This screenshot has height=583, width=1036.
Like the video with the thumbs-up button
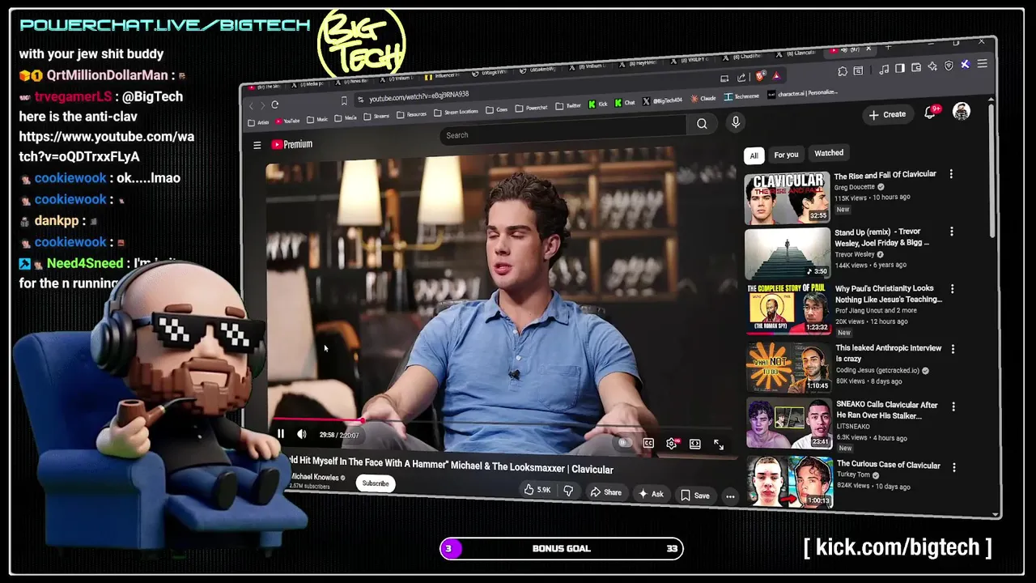click(537, 490)
